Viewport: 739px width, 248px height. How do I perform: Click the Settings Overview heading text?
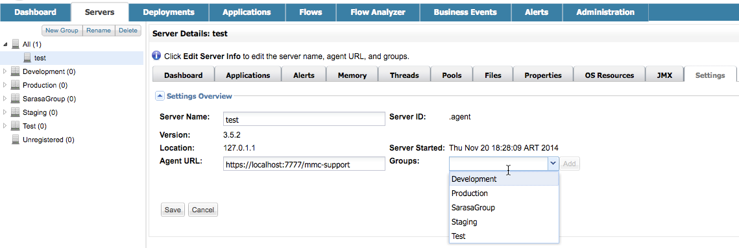click(x=199, y=96)
